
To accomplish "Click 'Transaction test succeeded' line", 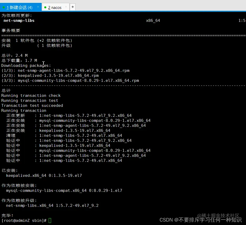I will (32, 105).
